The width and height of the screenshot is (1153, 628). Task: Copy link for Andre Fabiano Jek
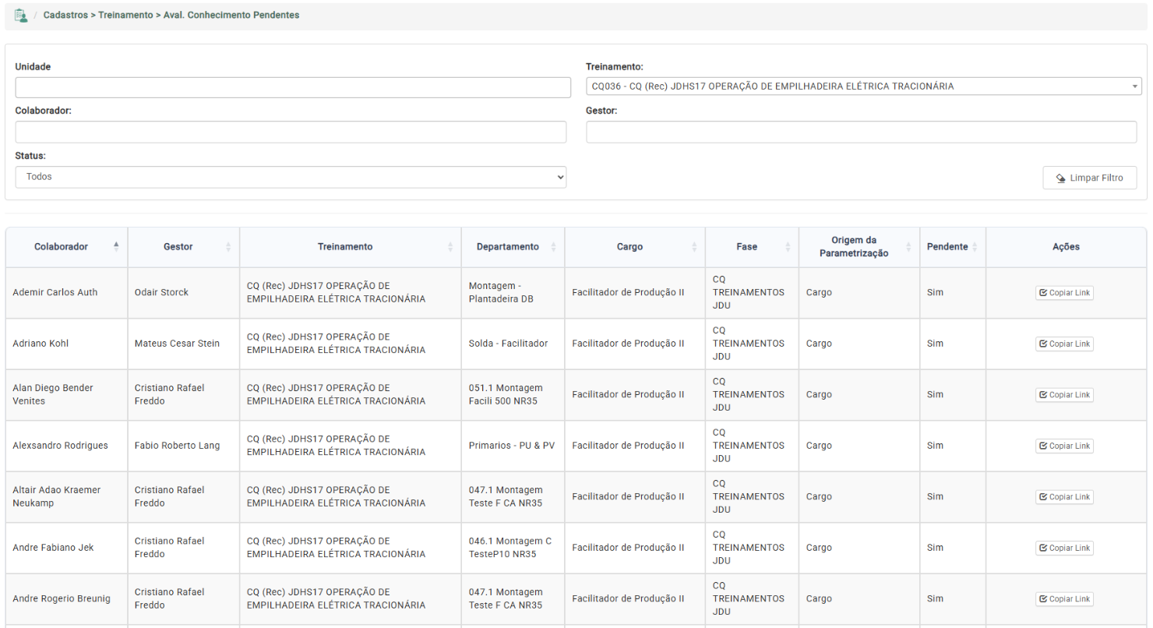[x=1064, y=548]
